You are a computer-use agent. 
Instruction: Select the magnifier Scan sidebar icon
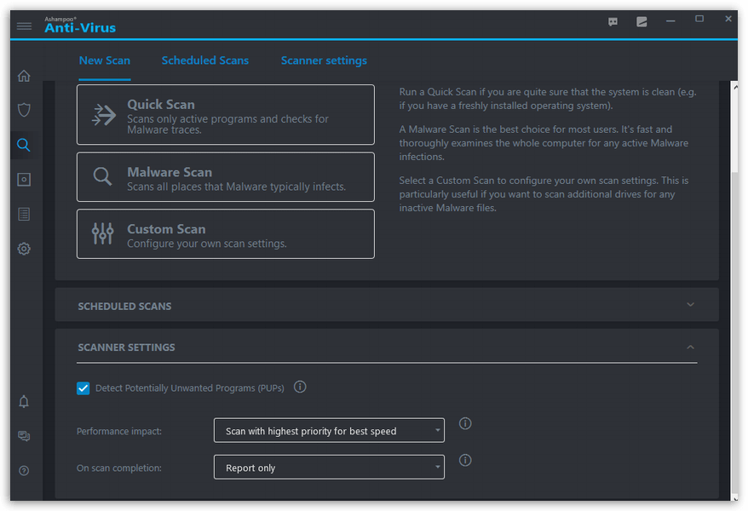[x=24, y=145]
